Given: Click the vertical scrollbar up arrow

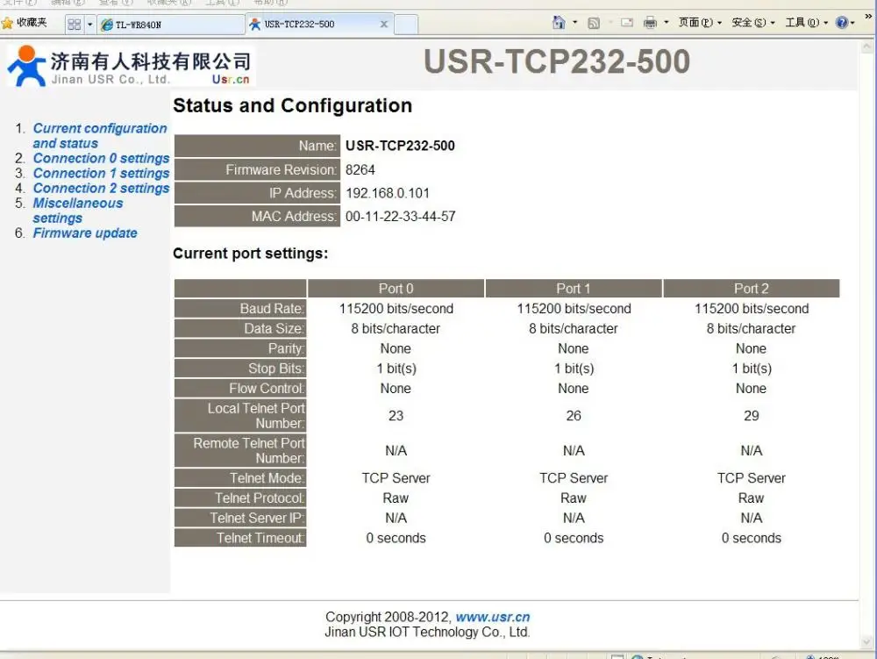Looking at the screenshot, I should click(867, 47).
